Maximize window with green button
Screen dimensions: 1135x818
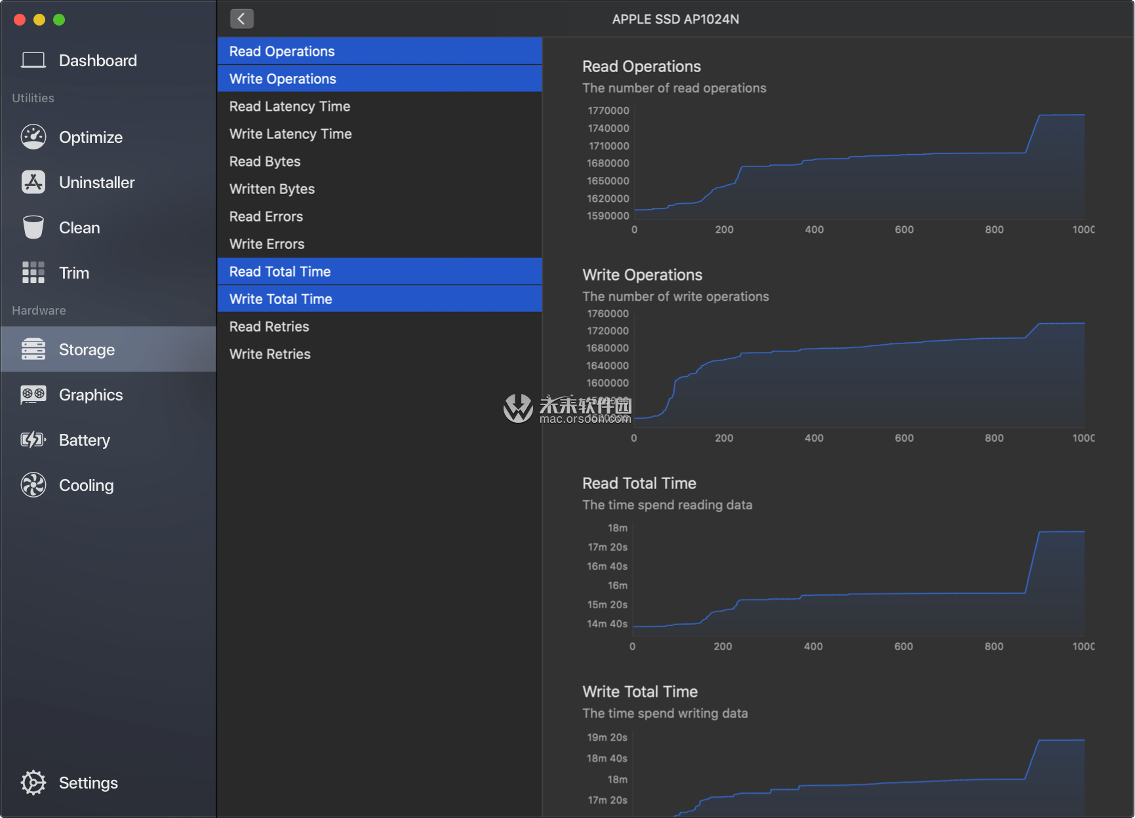(59, 20)
